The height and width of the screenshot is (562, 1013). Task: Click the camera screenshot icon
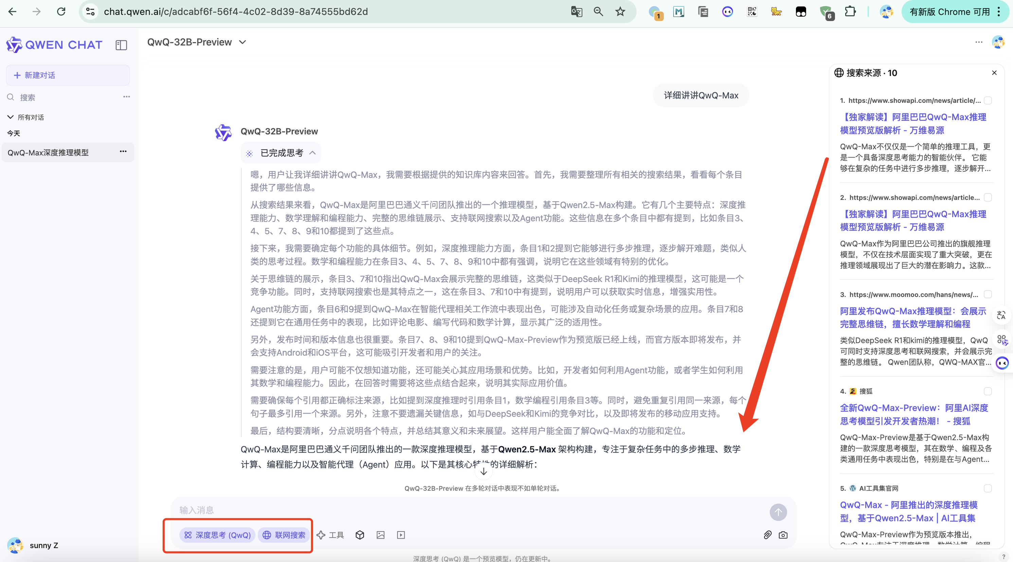783,535
